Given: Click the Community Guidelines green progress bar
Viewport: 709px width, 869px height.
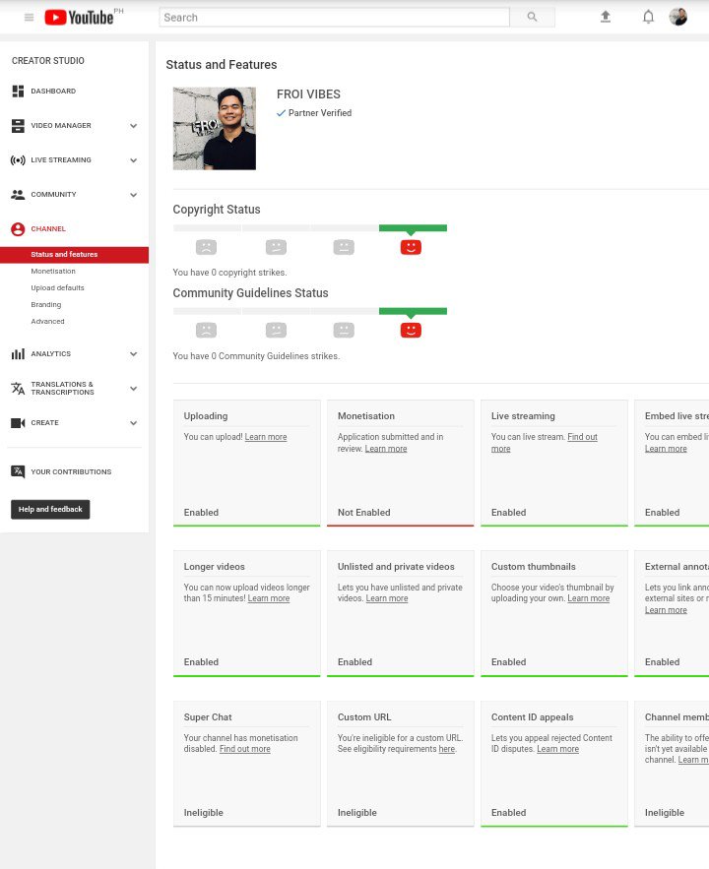Looking at the screenshot, I should pos(413,311).
